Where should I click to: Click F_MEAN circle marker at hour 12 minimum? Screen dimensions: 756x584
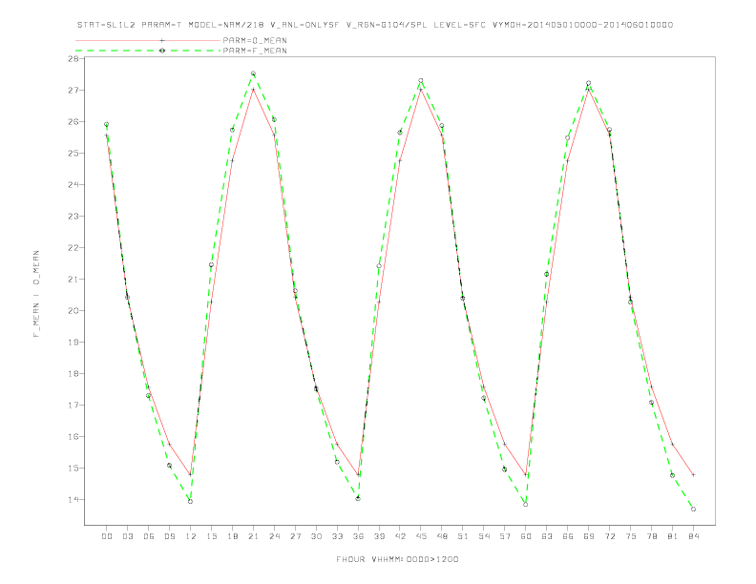point(191,502)
